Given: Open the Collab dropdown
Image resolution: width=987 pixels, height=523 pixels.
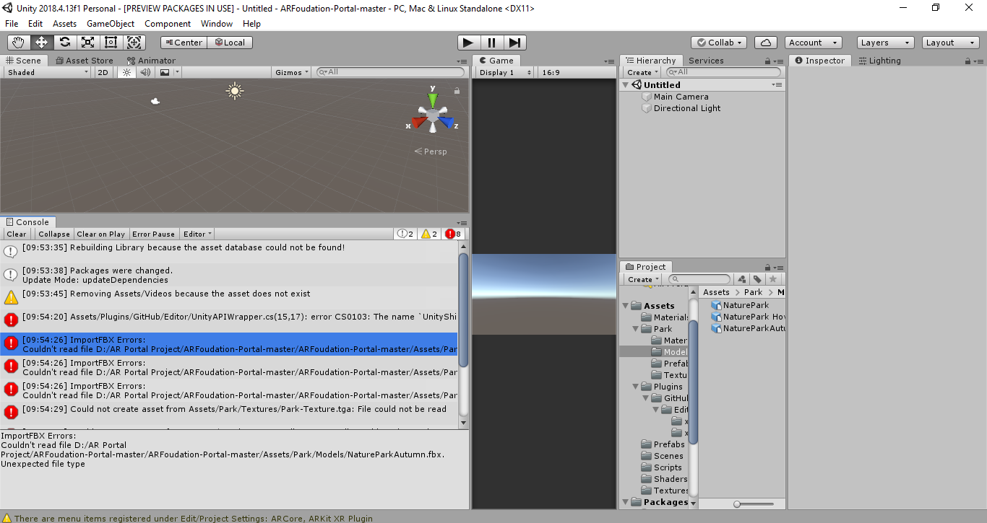Looking at the screenshot, I should [x=719, y=43].
